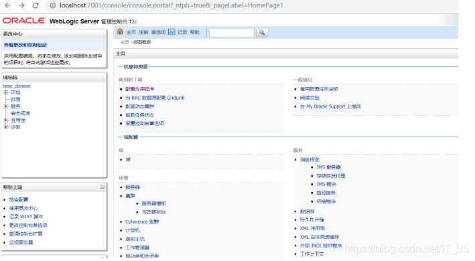Click 注销 to log out
The width and height of the screenshot is (475, 261).
[x=143, y=32]
